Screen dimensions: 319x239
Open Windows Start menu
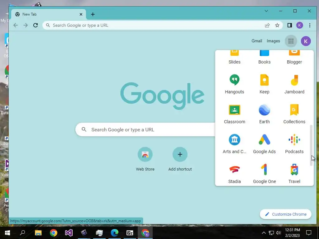(7, 233)
